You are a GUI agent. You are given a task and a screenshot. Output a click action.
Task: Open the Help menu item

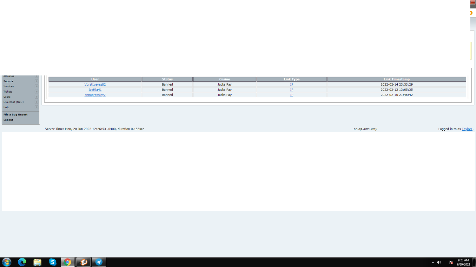[6, 107]
